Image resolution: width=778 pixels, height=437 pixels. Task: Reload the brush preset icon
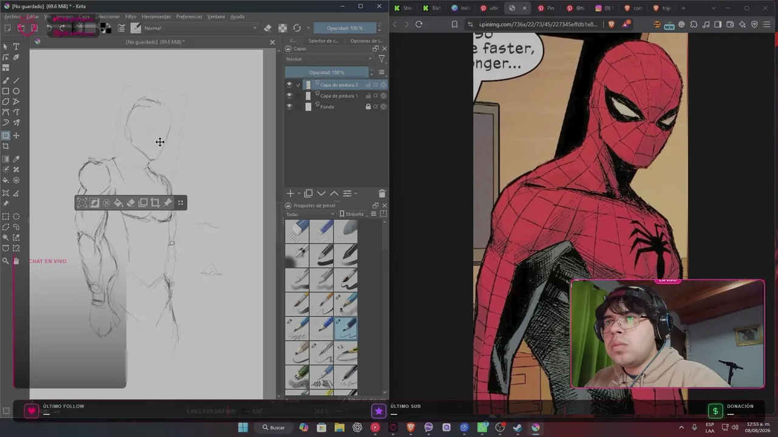297,28
